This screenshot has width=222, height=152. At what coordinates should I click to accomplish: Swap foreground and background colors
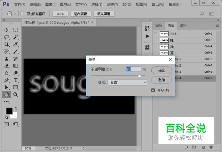click(16, 108)
